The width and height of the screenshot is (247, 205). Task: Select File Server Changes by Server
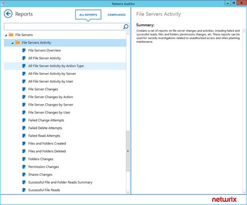[51, 105]
